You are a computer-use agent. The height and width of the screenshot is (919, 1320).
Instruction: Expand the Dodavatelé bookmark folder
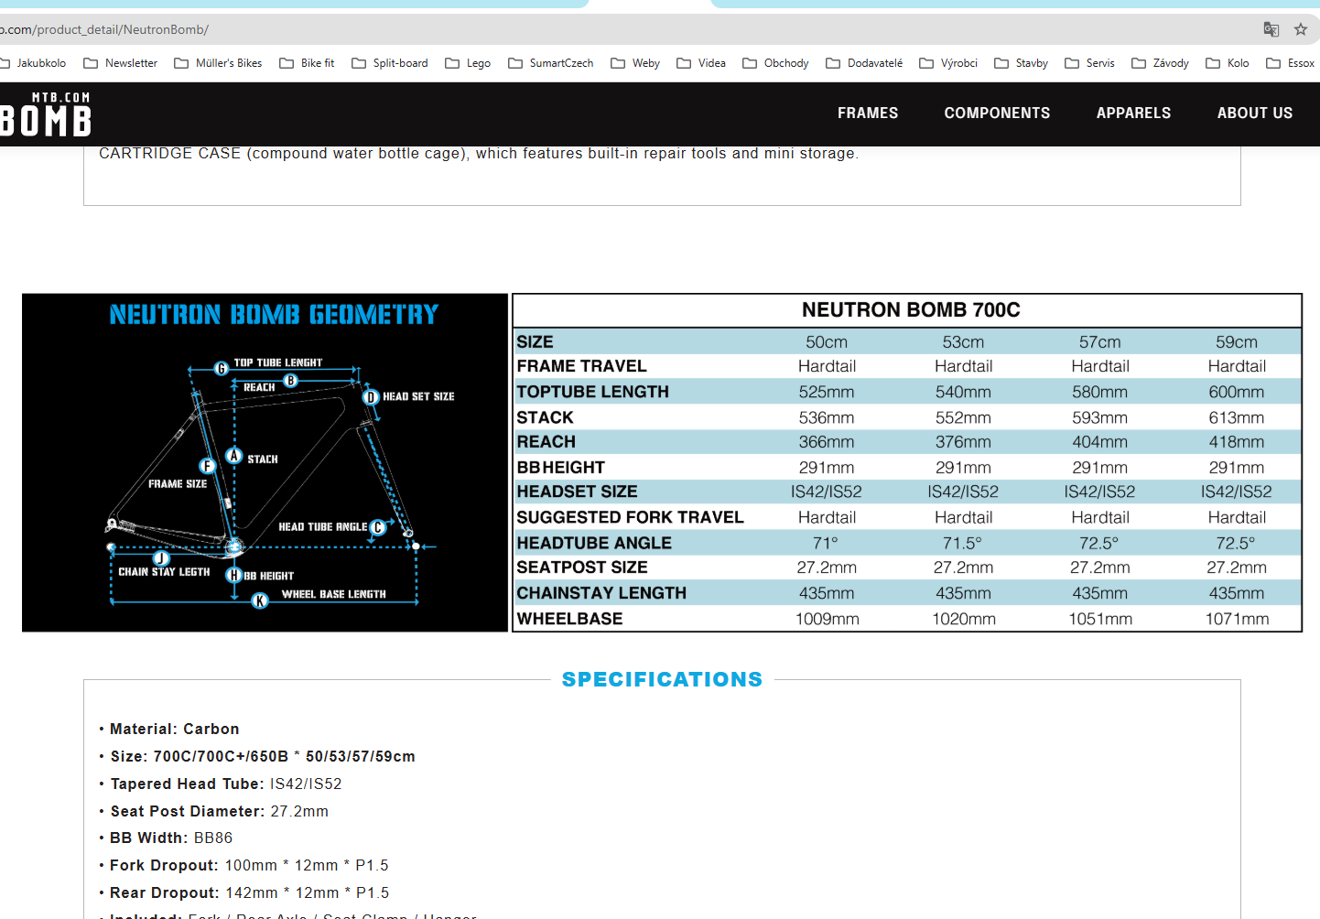click(864, 63)
